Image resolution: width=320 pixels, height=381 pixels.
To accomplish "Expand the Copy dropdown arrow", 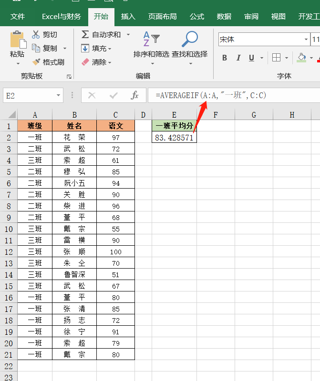I will (x=65, y=49).
